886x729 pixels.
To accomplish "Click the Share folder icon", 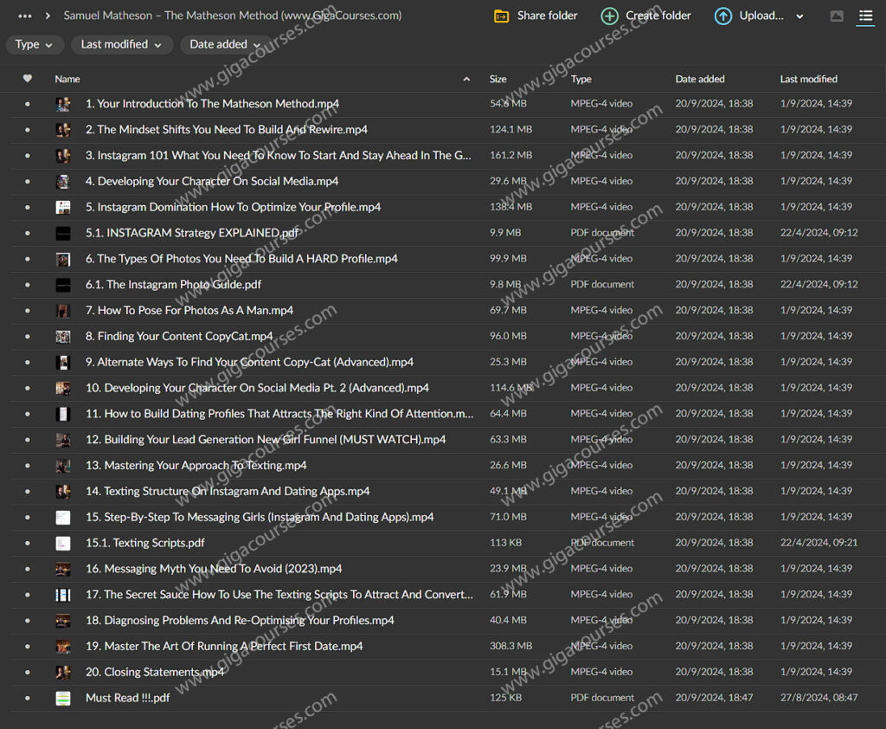I will click(x=501, y=16).
